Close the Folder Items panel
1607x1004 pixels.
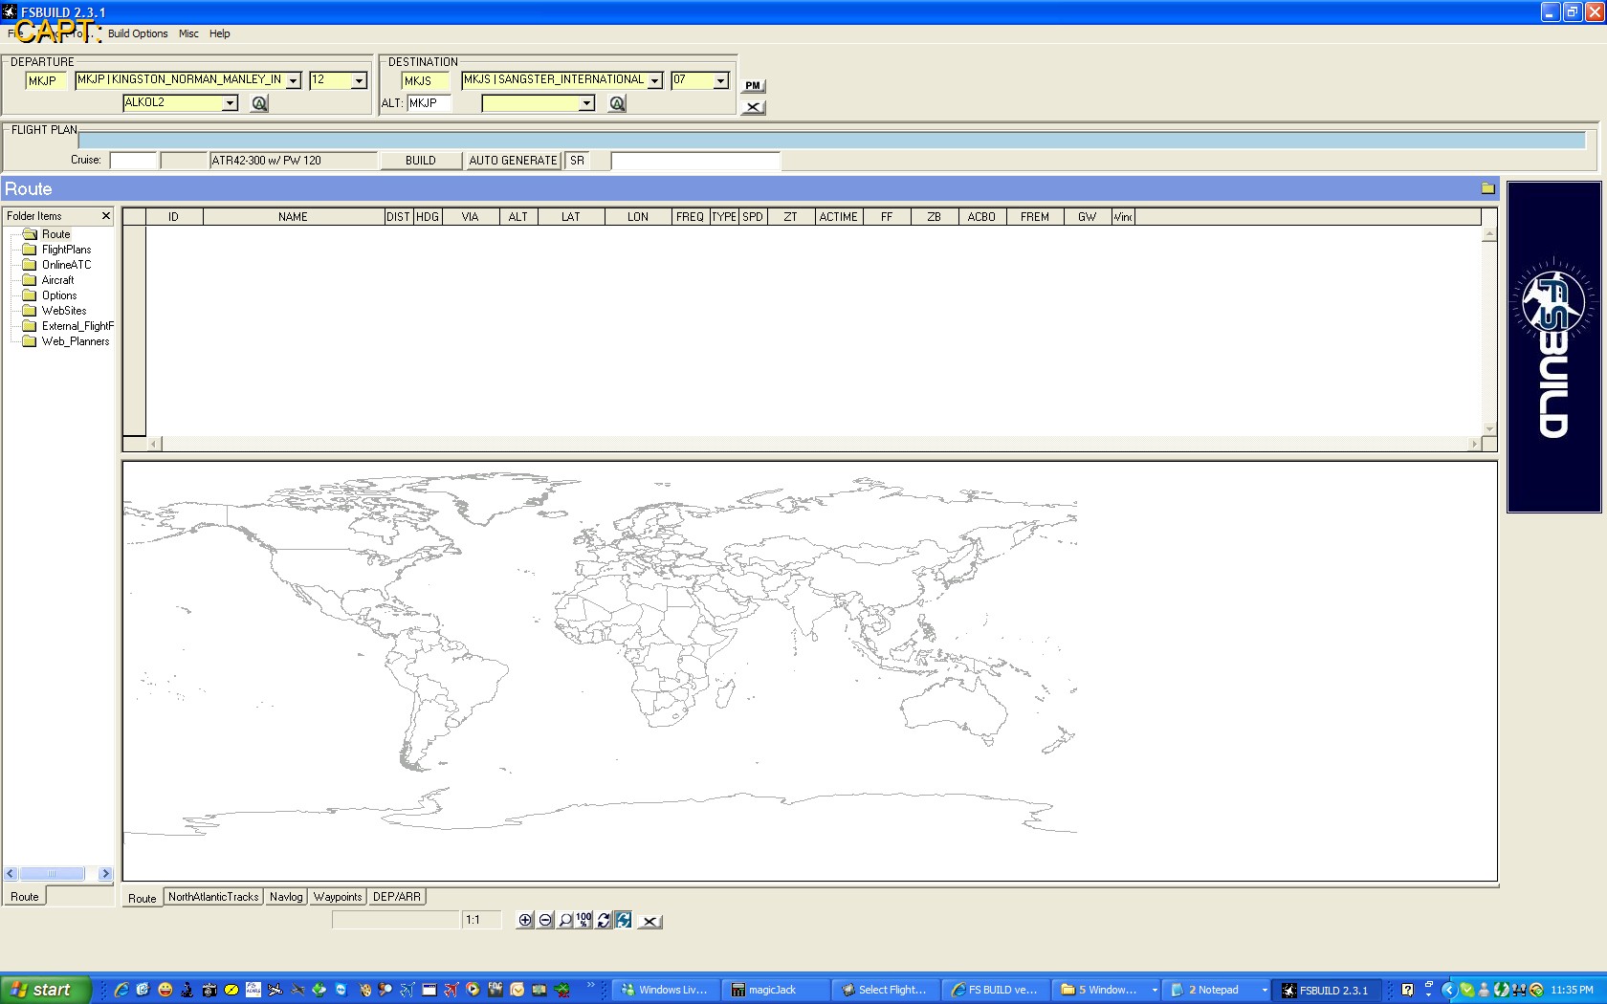[x=106, y=216]
